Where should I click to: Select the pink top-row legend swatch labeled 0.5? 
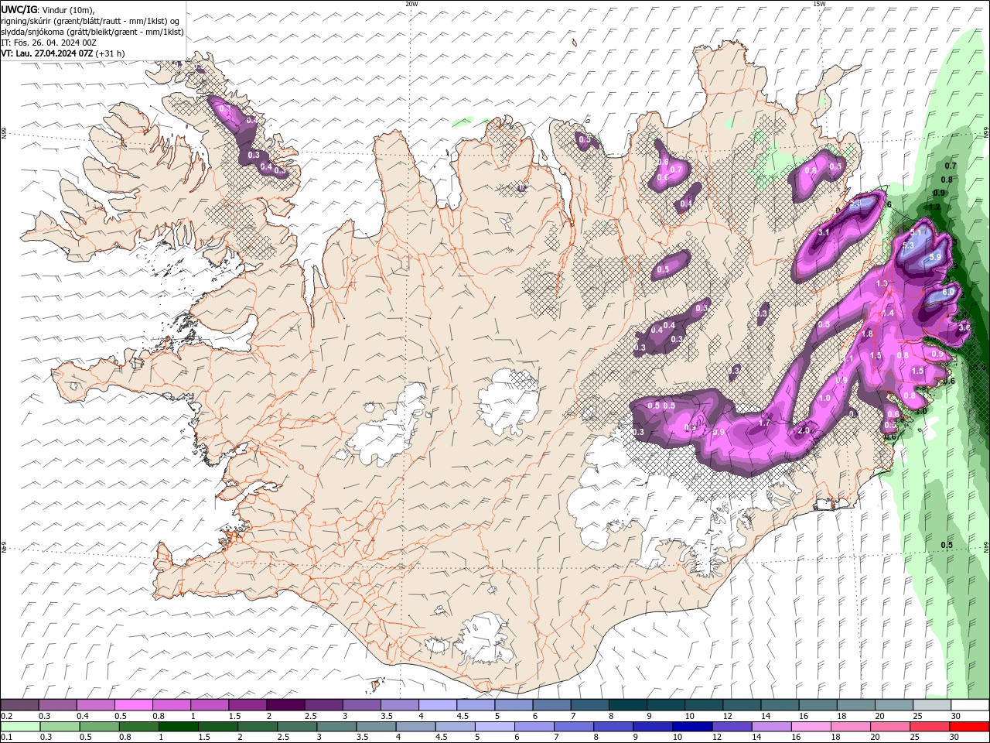pos(133,705)
